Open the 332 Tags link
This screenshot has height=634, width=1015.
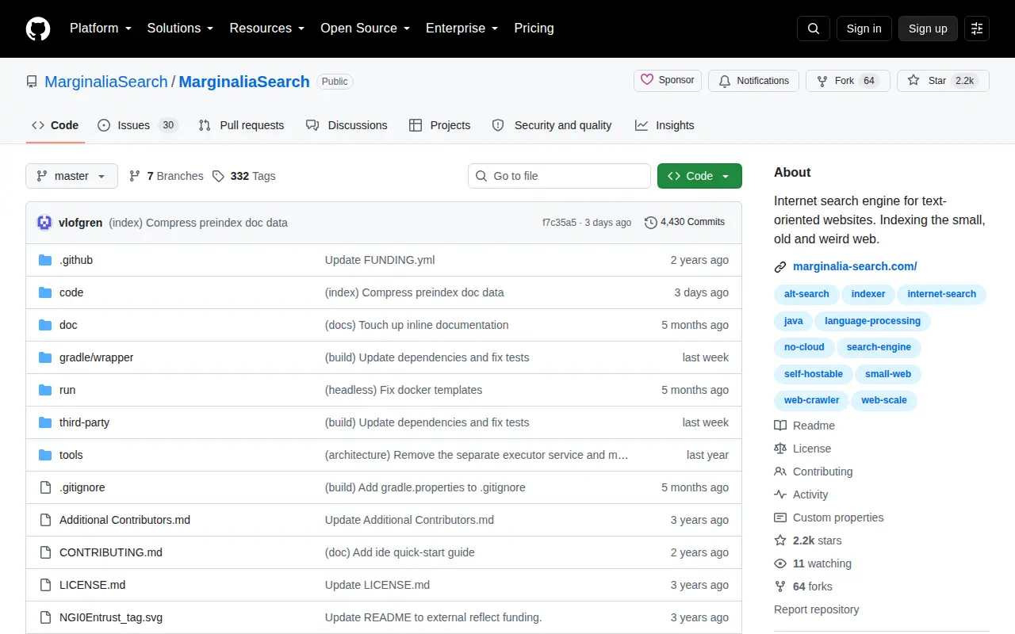[244, 176]
